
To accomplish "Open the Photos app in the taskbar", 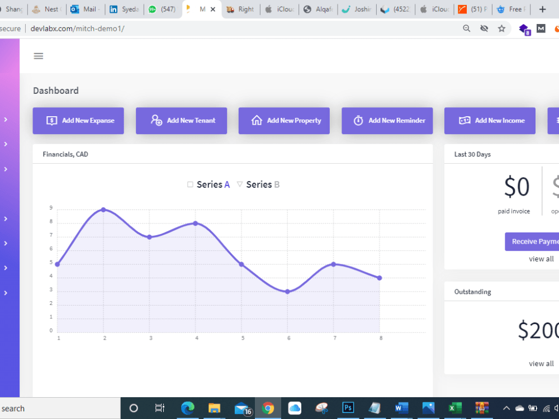I will [x=428, y=408].
